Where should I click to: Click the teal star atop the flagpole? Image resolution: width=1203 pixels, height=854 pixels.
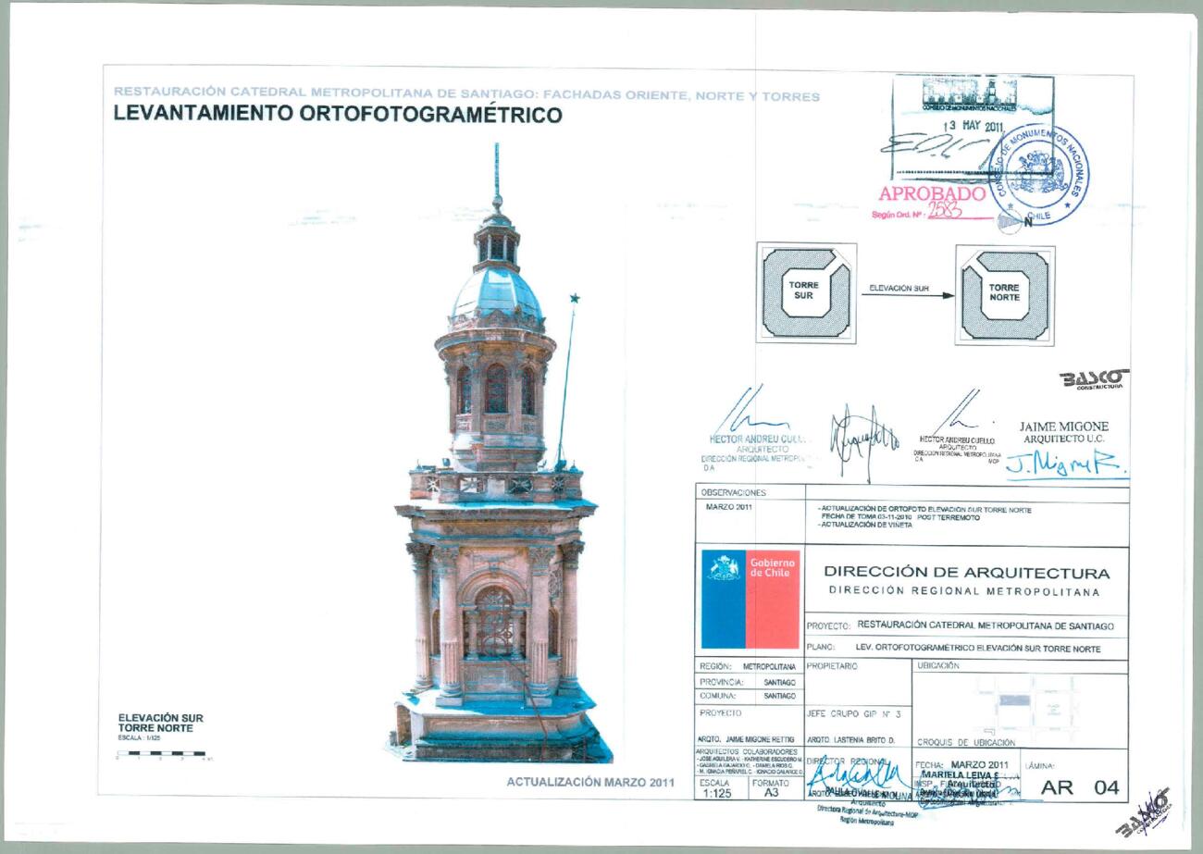(574, 298)
